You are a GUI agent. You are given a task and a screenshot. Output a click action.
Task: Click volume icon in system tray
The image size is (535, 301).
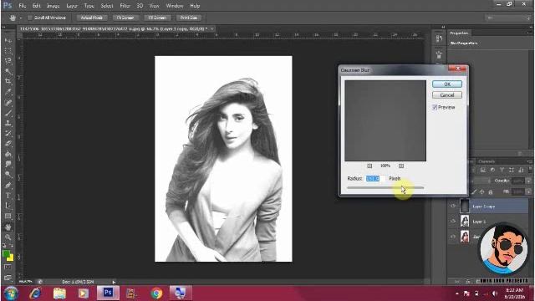(494, 293)
